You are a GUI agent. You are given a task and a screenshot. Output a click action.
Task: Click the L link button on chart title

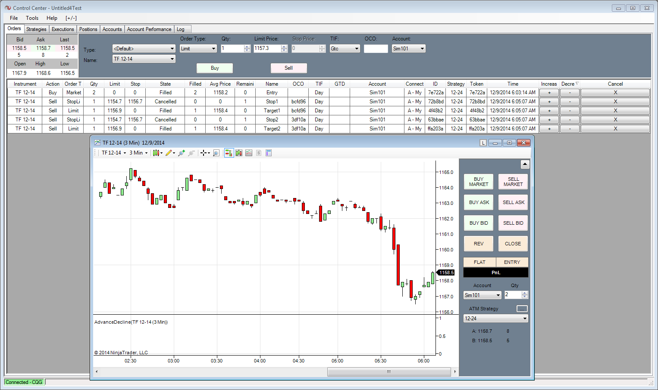[483, 143]
